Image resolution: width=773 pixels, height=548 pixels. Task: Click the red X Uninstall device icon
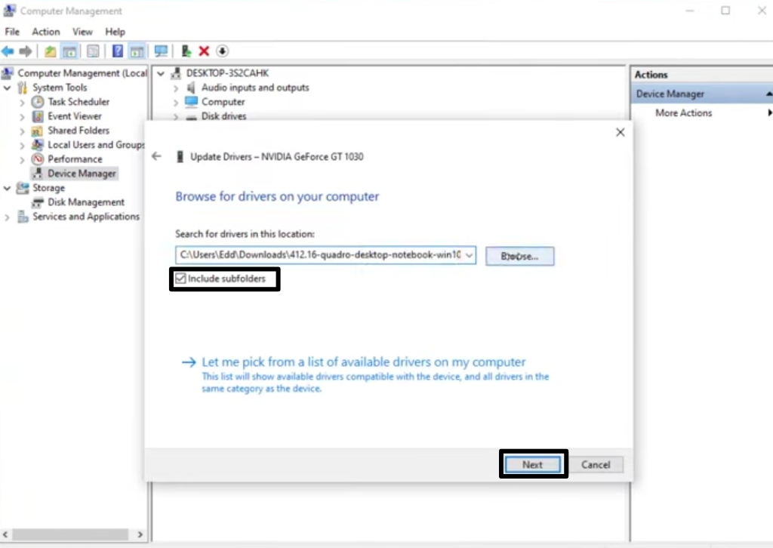point(204,51)
